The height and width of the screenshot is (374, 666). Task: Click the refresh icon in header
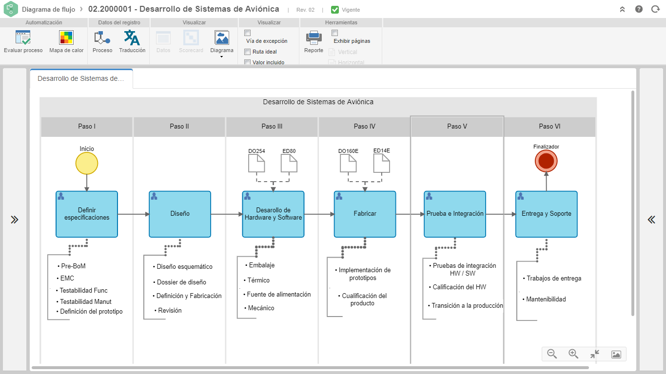655,9
